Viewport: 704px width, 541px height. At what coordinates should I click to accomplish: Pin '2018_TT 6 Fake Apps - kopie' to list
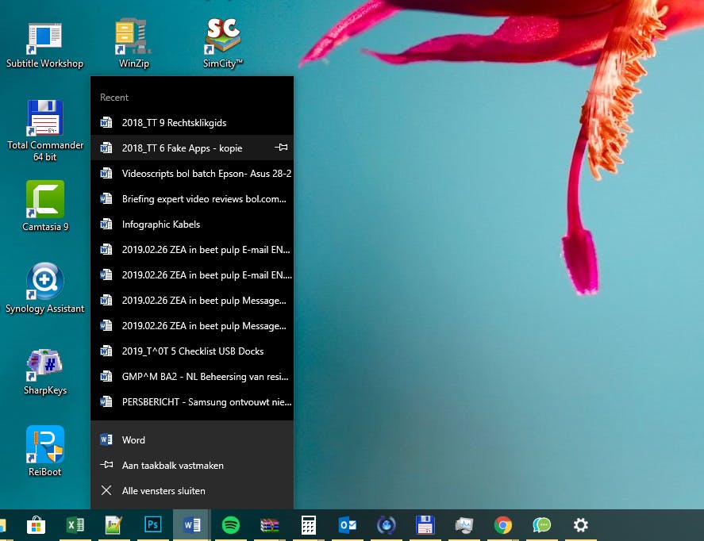point(281,148)
